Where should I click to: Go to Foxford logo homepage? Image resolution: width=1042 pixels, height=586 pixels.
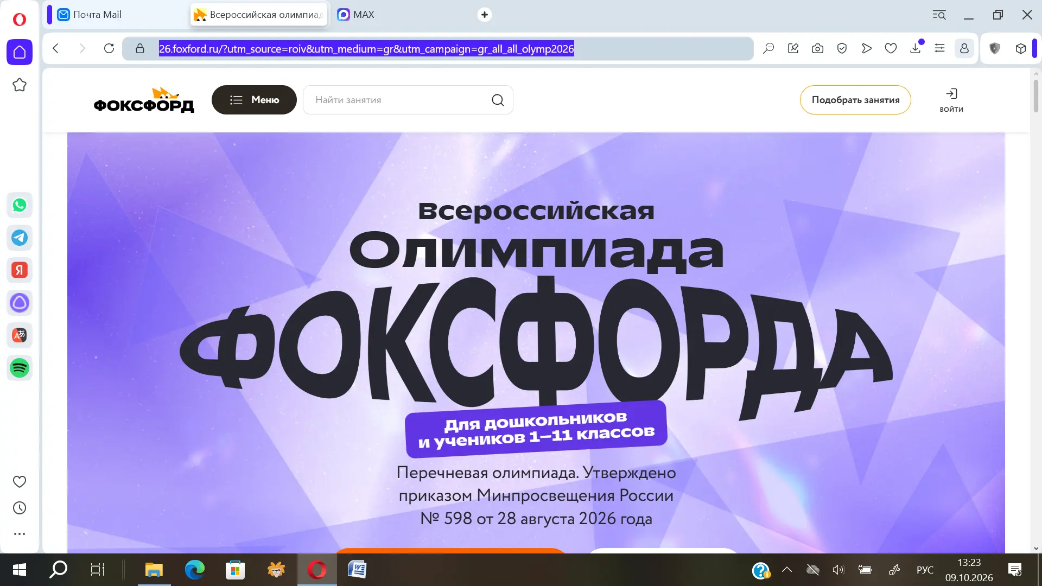point(144,100)
